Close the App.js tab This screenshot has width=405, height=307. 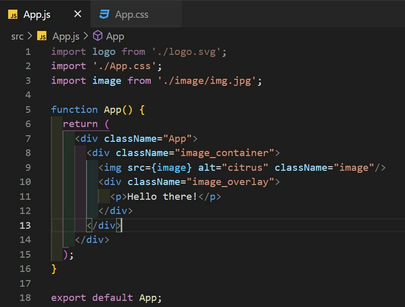(x=77, y=14)
